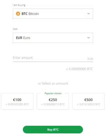
Task: Click the ≈ 0.00243205 BTC estimate text
Action: coord(17,104)
